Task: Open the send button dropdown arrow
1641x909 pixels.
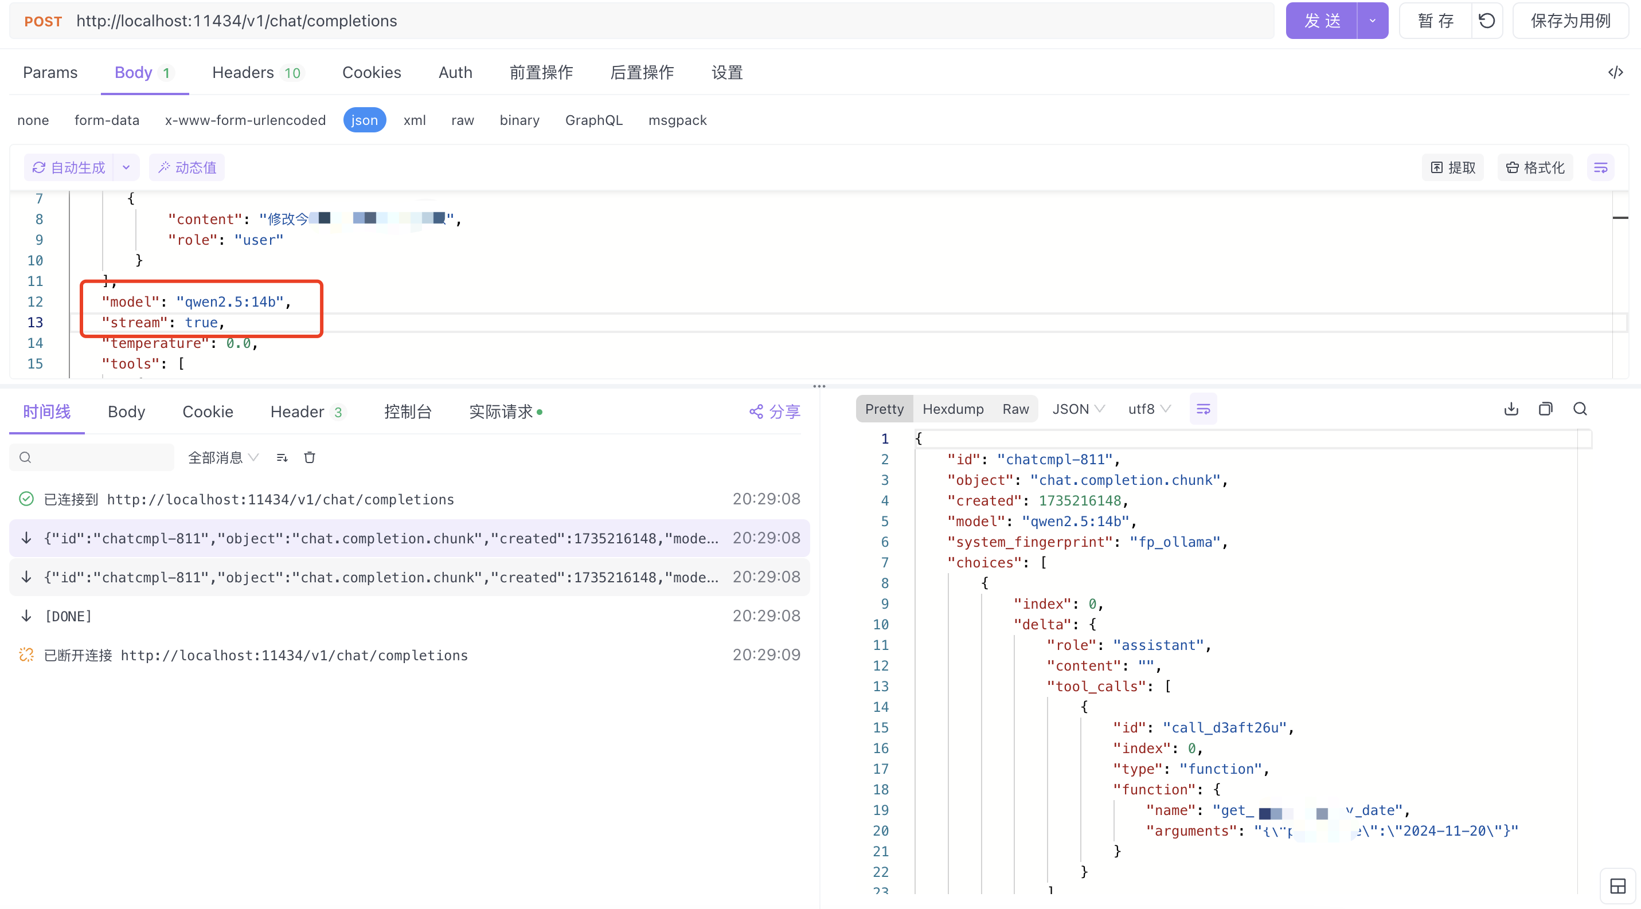Action: point(1372,21)
